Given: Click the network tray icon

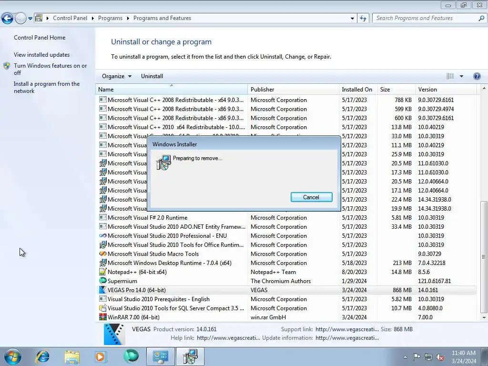Looking at the screenshot, I should pos(428,357).
